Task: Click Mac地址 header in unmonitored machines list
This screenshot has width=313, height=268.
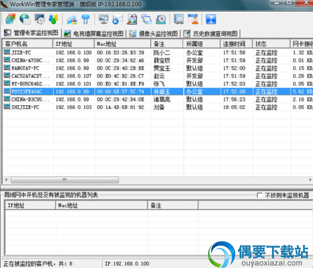Action: [x=101, y=206]
